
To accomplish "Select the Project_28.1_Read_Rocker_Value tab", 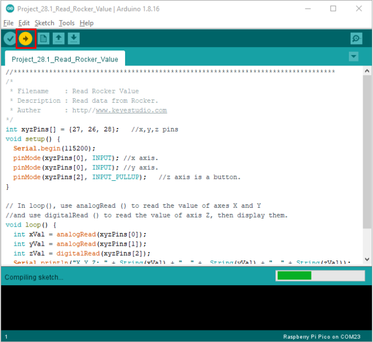I will [65, 59].
